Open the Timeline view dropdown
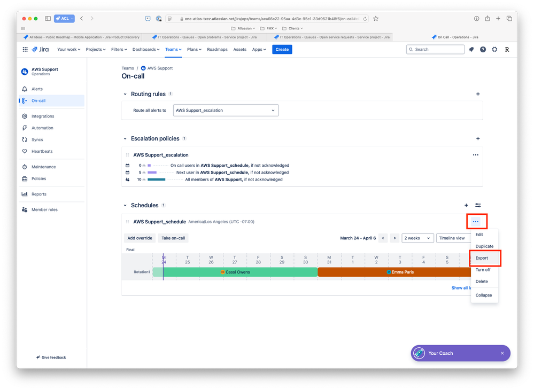Screen dimensions: 534x390 [x=454, y=238]
